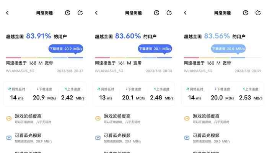Click the upload arrow icon above 2.48 MB/s
This screenshot has height=153, width=267.
[x=155, y=89]
